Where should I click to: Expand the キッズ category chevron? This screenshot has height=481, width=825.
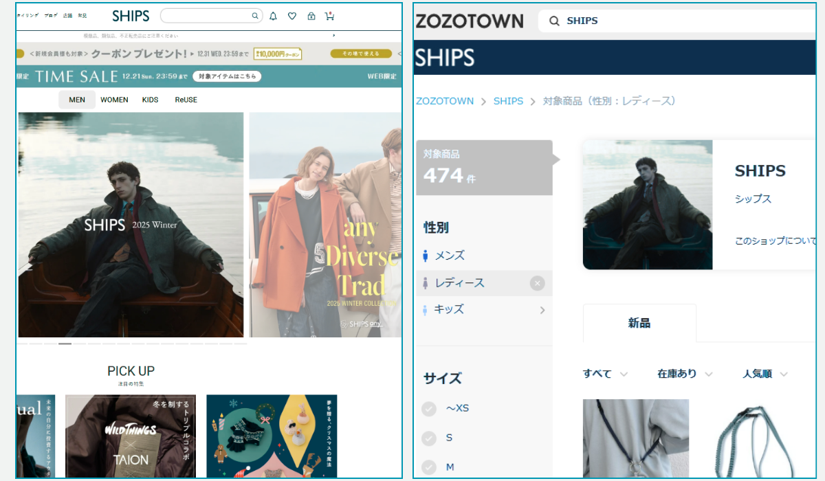pos(542,310)
